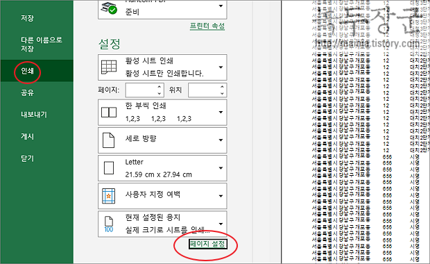The image size is (430, 264).
Task: Click the 활성 시트만 인쇄합니다. description text
Action: (164, 74)
